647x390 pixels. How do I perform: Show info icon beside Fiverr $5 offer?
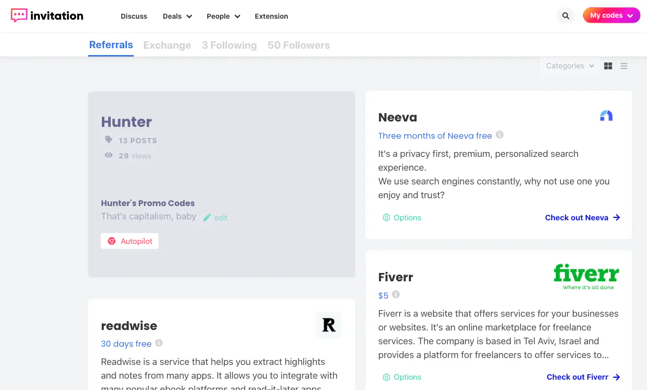click(396, 295)
